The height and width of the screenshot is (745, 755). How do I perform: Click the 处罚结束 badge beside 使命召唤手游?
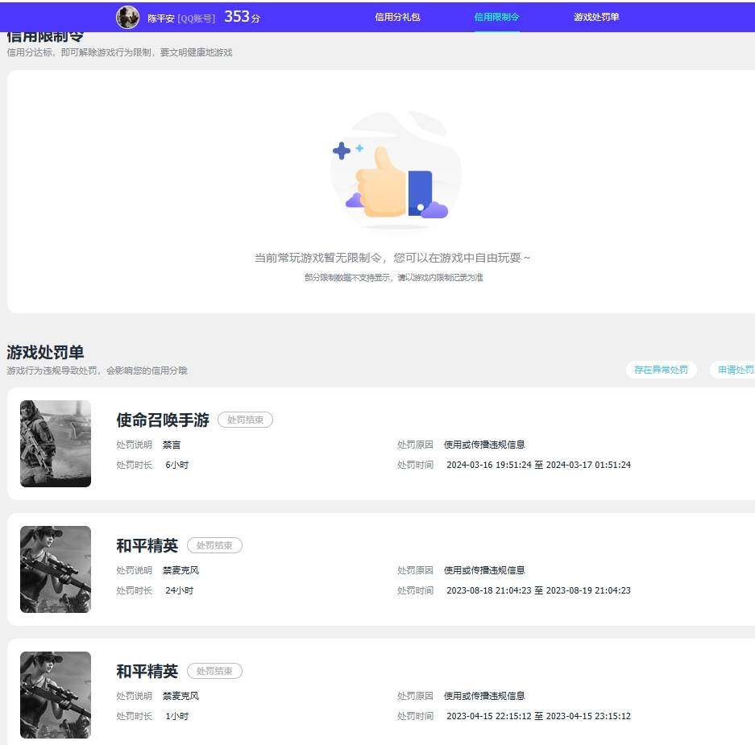pos(245,420)
